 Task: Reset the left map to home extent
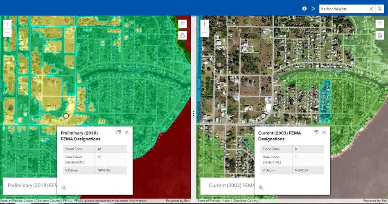click(x=183, y=35)
